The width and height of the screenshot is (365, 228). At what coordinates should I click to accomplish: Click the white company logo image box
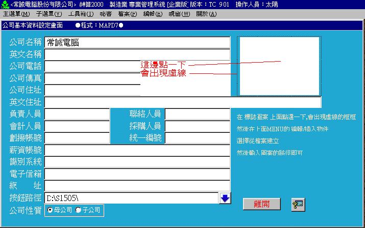(279, 66)
